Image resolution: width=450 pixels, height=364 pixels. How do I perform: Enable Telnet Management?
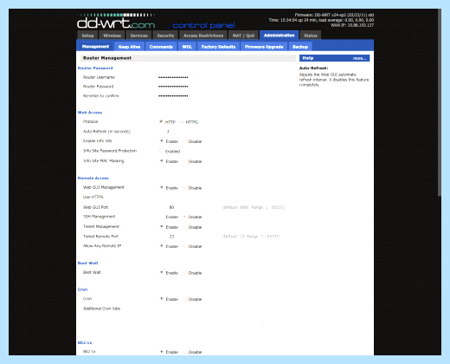[162, 227]
